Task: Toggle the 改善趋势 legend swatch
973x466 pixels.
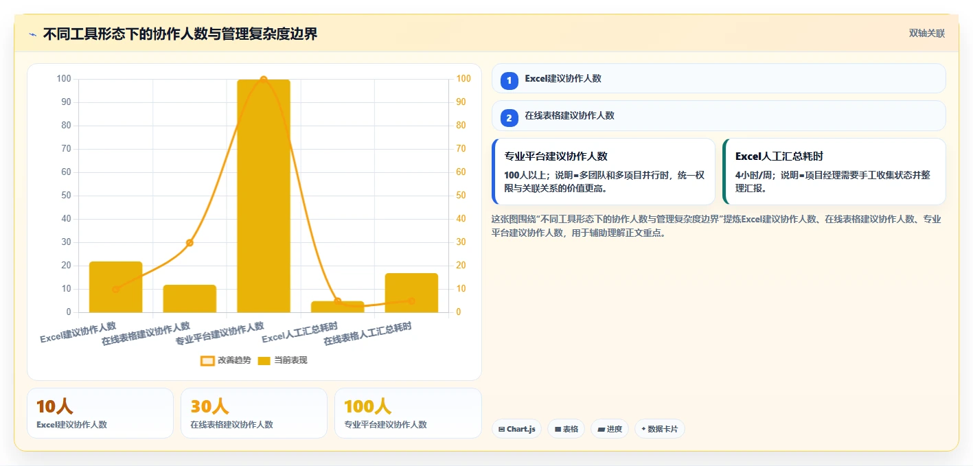Action: click(207, 360)
